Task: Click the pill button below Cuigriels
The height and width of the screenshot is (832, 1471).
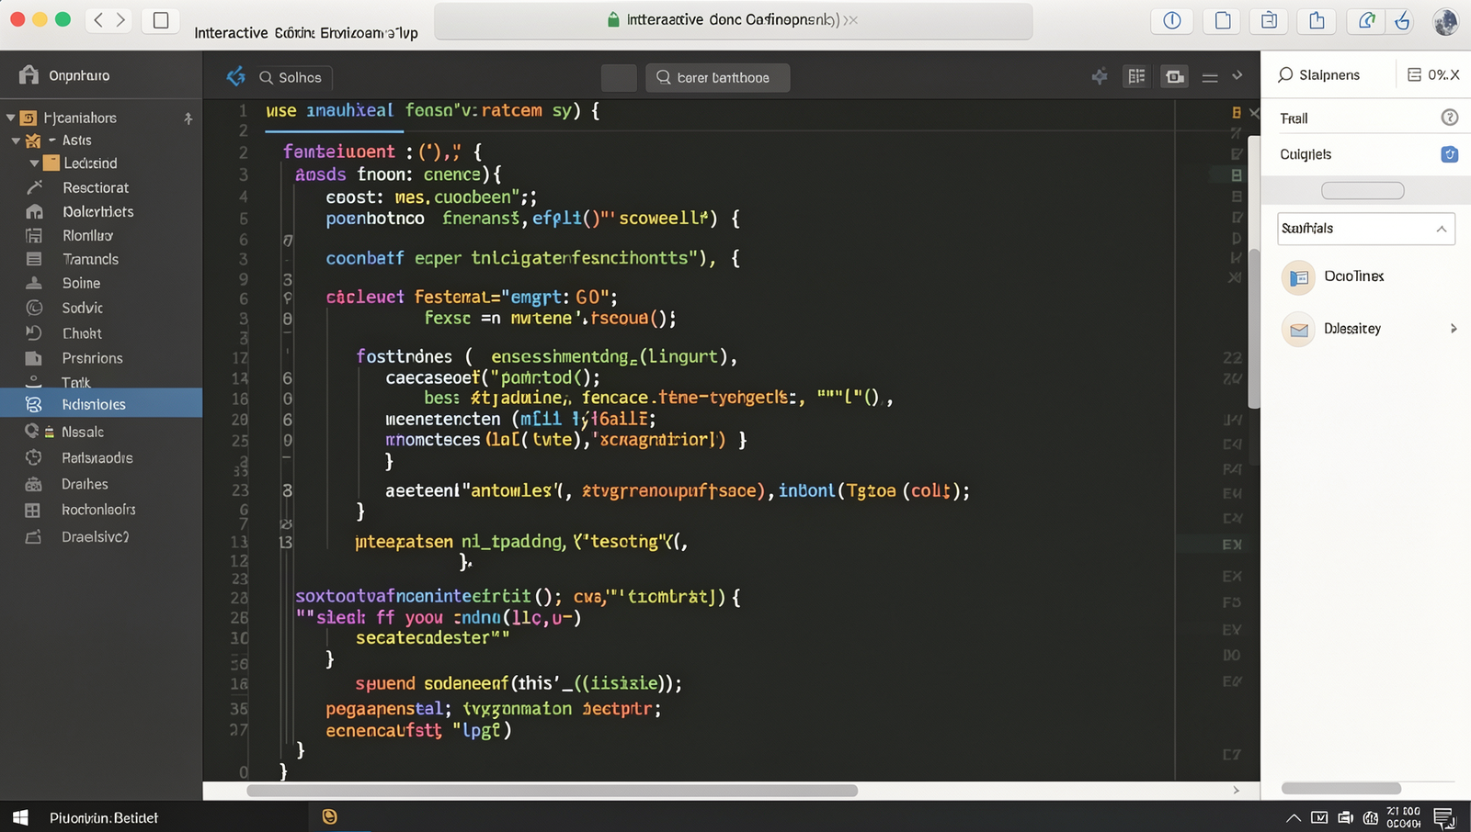Action: coord(1363,191)
